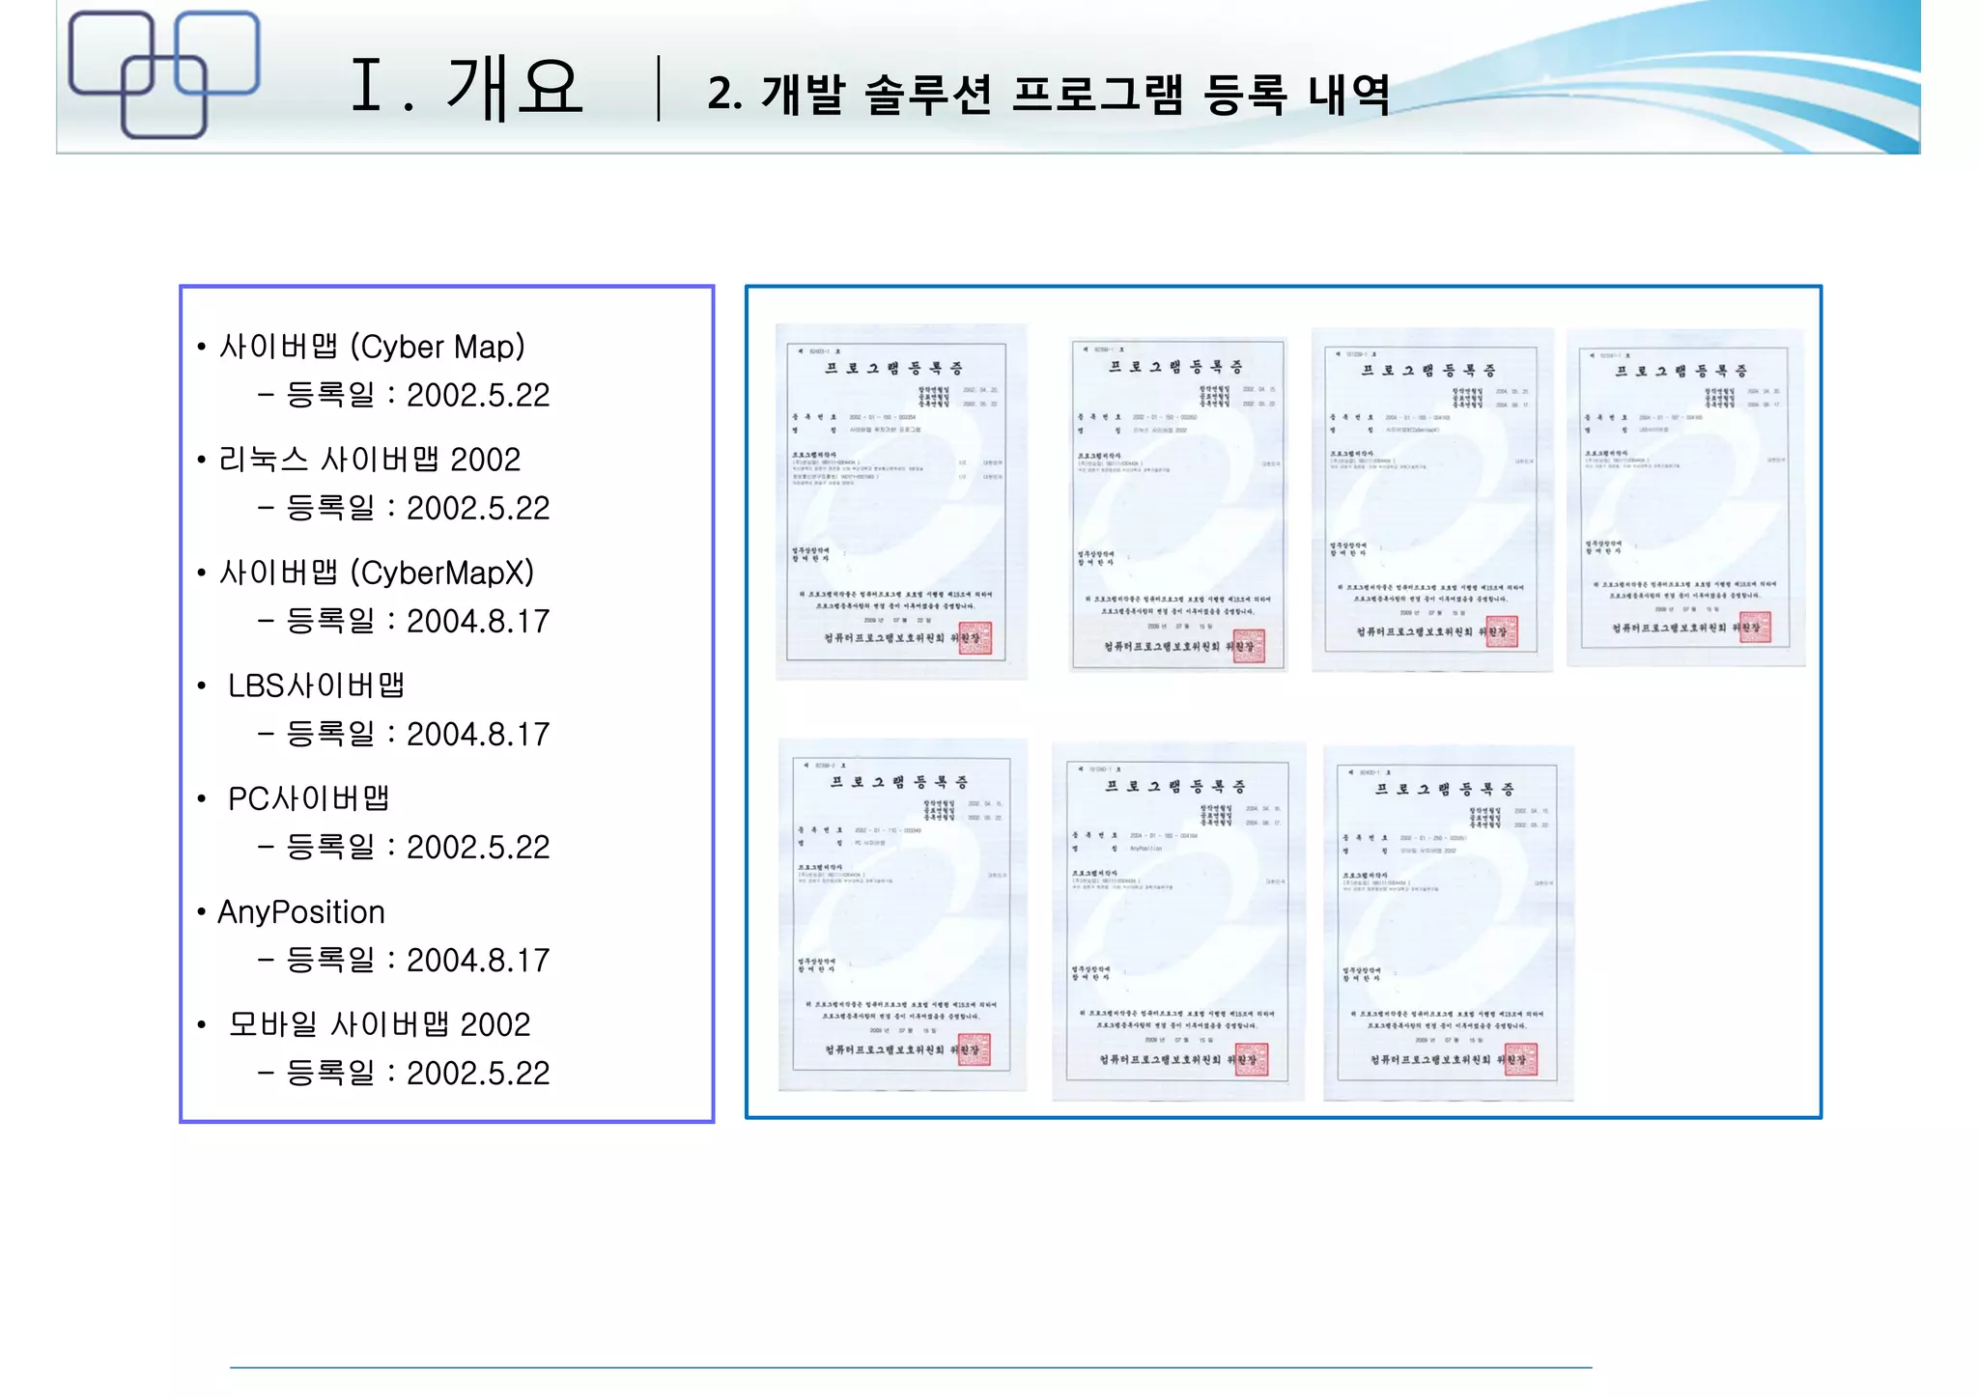Click the red seal on last bottom certificate
1978x1398 pixels.
pos(1520,1060)
